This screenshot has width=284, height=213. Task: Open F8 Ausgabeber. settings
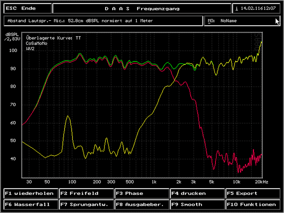pos(142,204)
